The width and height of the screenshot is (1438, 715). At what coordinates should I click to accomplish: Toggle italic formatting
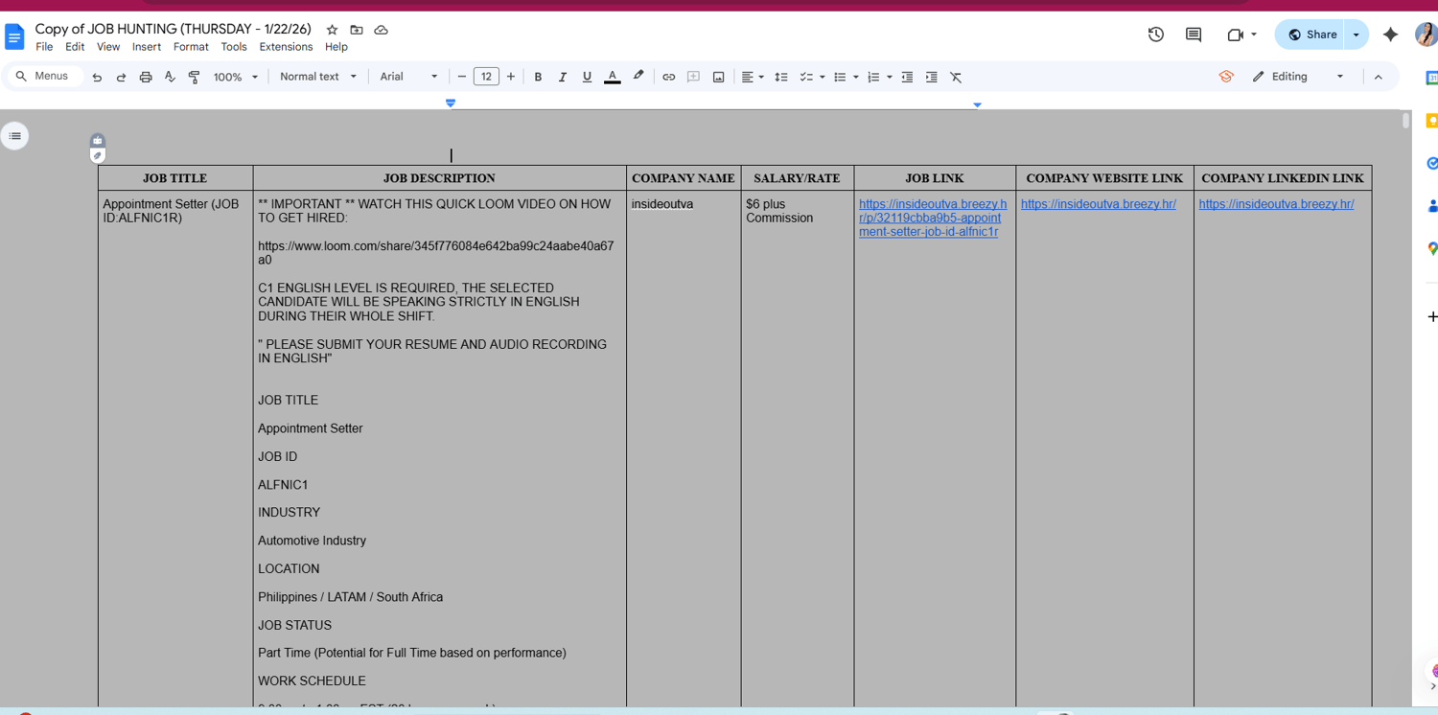[x=563, y=77]
